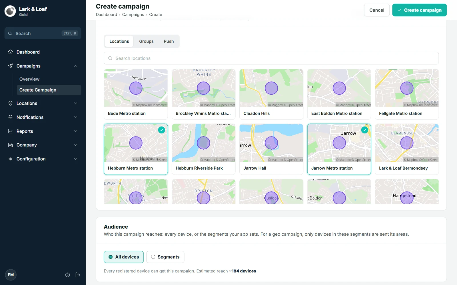This screenshot has width=457, height=285.
Task: Expand the Company sidebar chevron
Action: tap(75, 145)
